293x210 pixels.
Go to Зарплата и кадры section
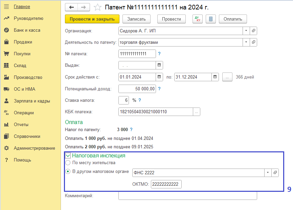32,101
